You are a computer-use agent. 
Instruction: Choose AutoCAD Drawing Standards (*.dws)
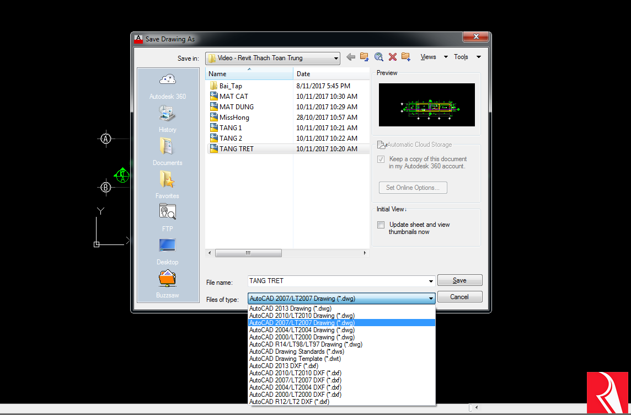[341, 352]
